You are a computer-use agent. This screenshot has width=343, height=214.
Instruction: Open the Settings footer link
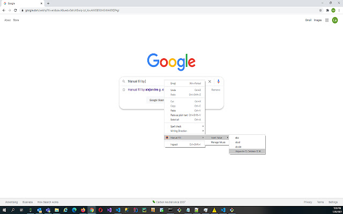tap(333, 202)
